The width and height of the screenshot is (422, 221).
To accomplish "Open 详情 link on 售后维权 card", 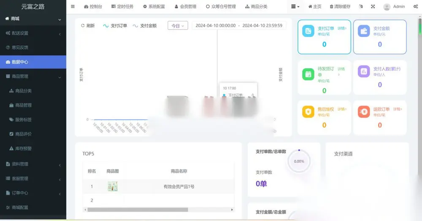I will coord(342,109).
